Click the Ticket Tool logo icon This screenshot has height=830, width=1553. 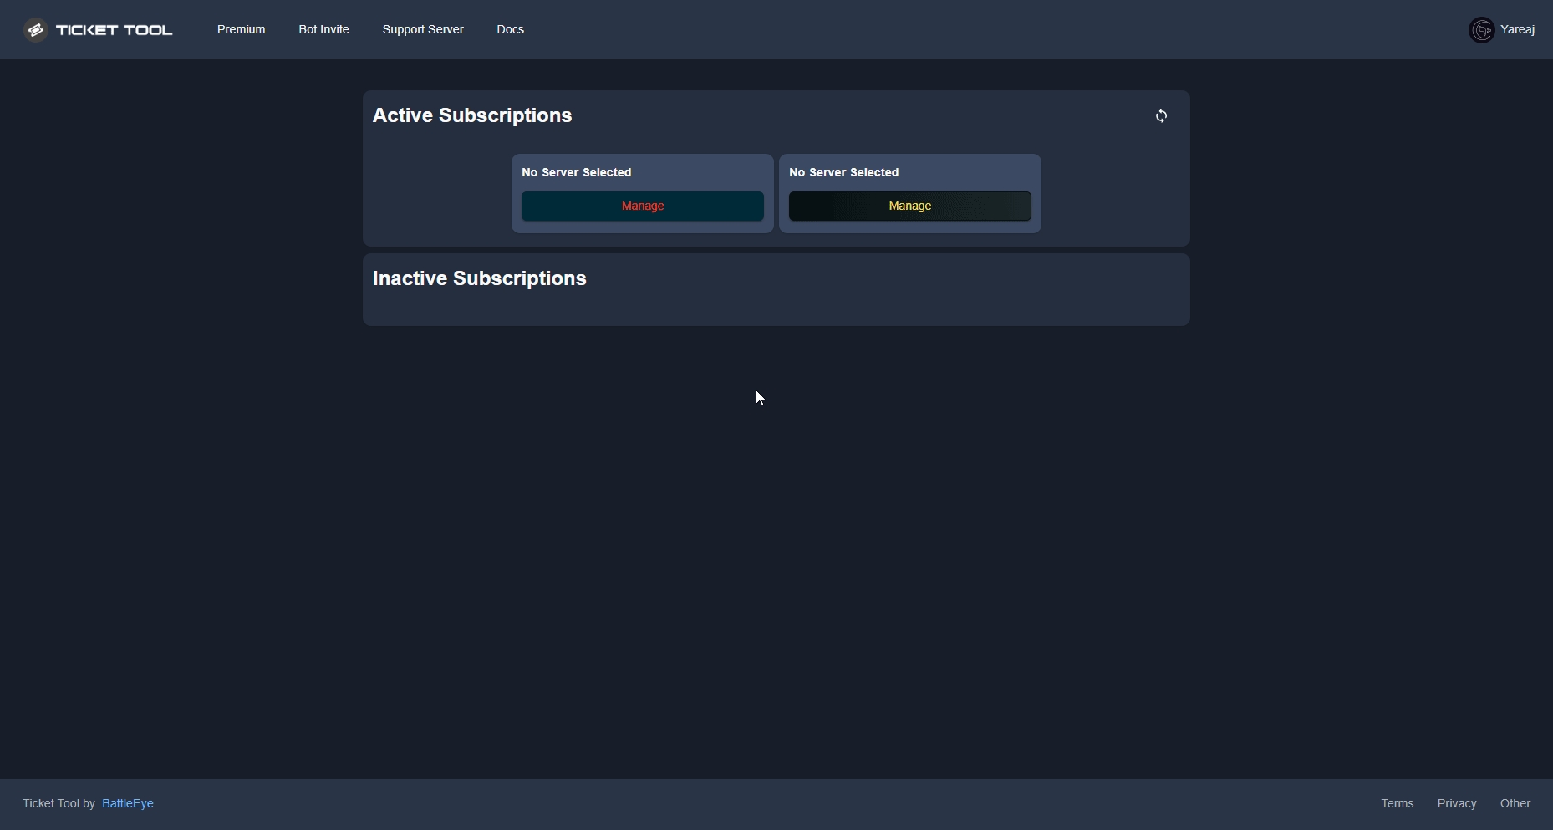pyautogui.click(x=35, y=30)
